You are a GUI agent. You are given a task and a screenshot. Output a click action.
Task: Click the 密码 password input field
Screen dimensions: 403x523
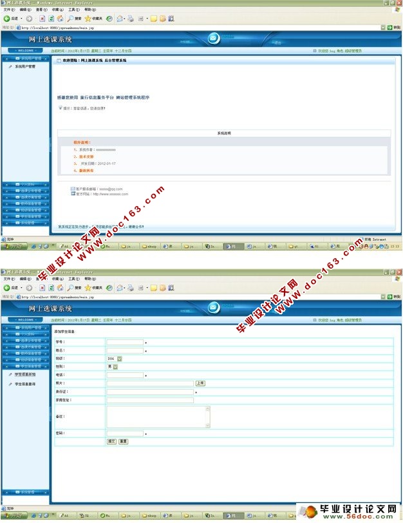click(125, 433)
